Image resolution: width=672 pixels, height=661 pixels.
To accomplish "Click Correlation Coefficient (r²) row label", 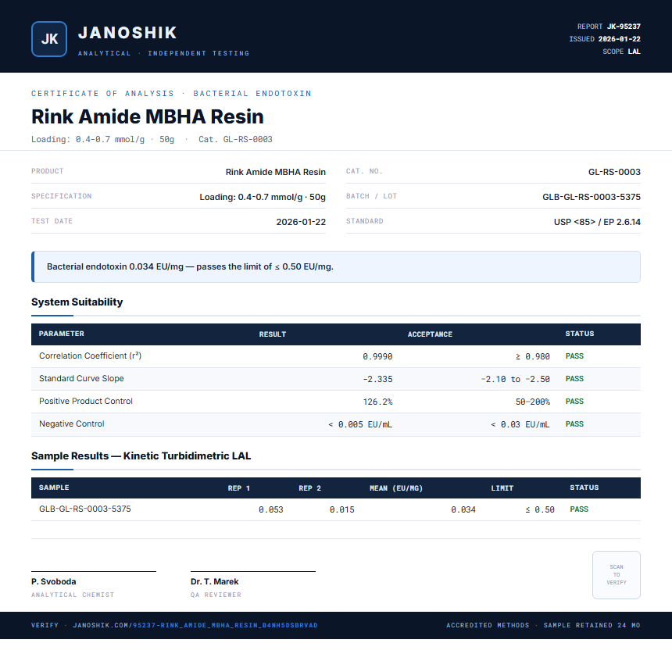I will coord(90,356).
